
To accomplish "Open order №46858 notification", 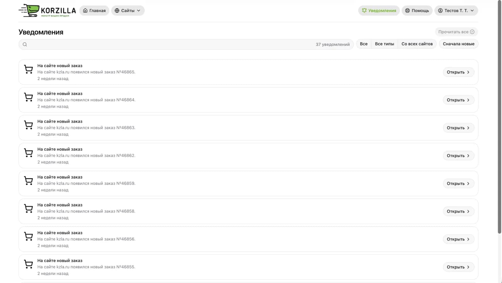I will point(458,212).
